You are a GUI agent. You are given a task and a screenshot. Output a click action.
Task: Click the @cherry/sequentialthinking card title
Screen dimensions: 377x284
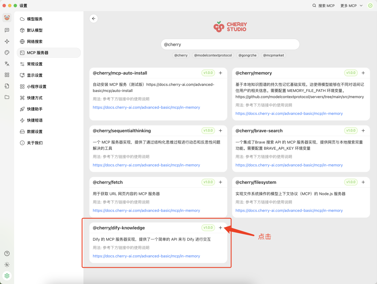(x=122, y=131)
